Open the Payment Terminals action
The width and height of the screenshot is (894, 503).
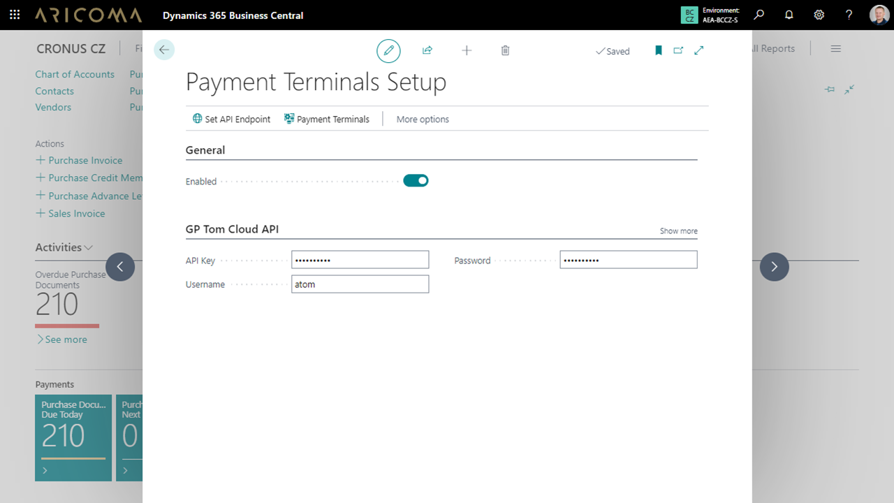pyautogui.click(x=326, y=119)
